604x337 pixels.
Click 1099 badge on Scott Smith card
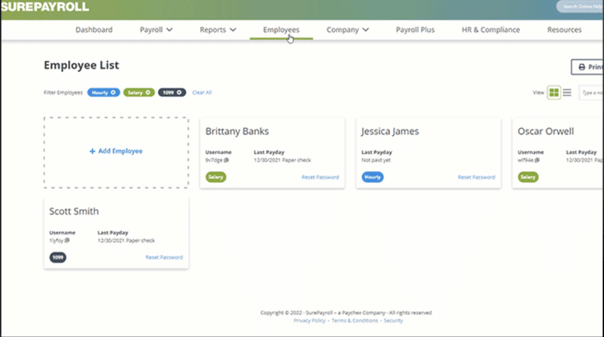[x=58, y=257]
